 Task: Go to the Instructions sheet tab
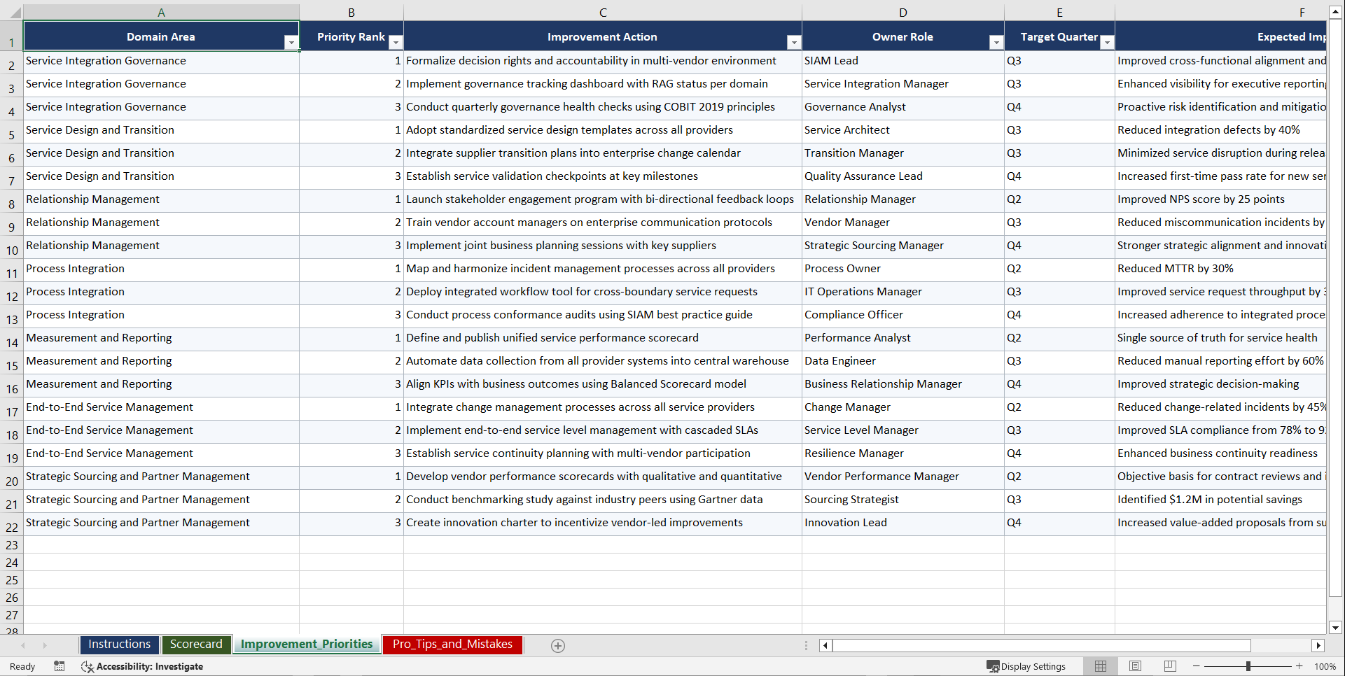pos(119,644)
